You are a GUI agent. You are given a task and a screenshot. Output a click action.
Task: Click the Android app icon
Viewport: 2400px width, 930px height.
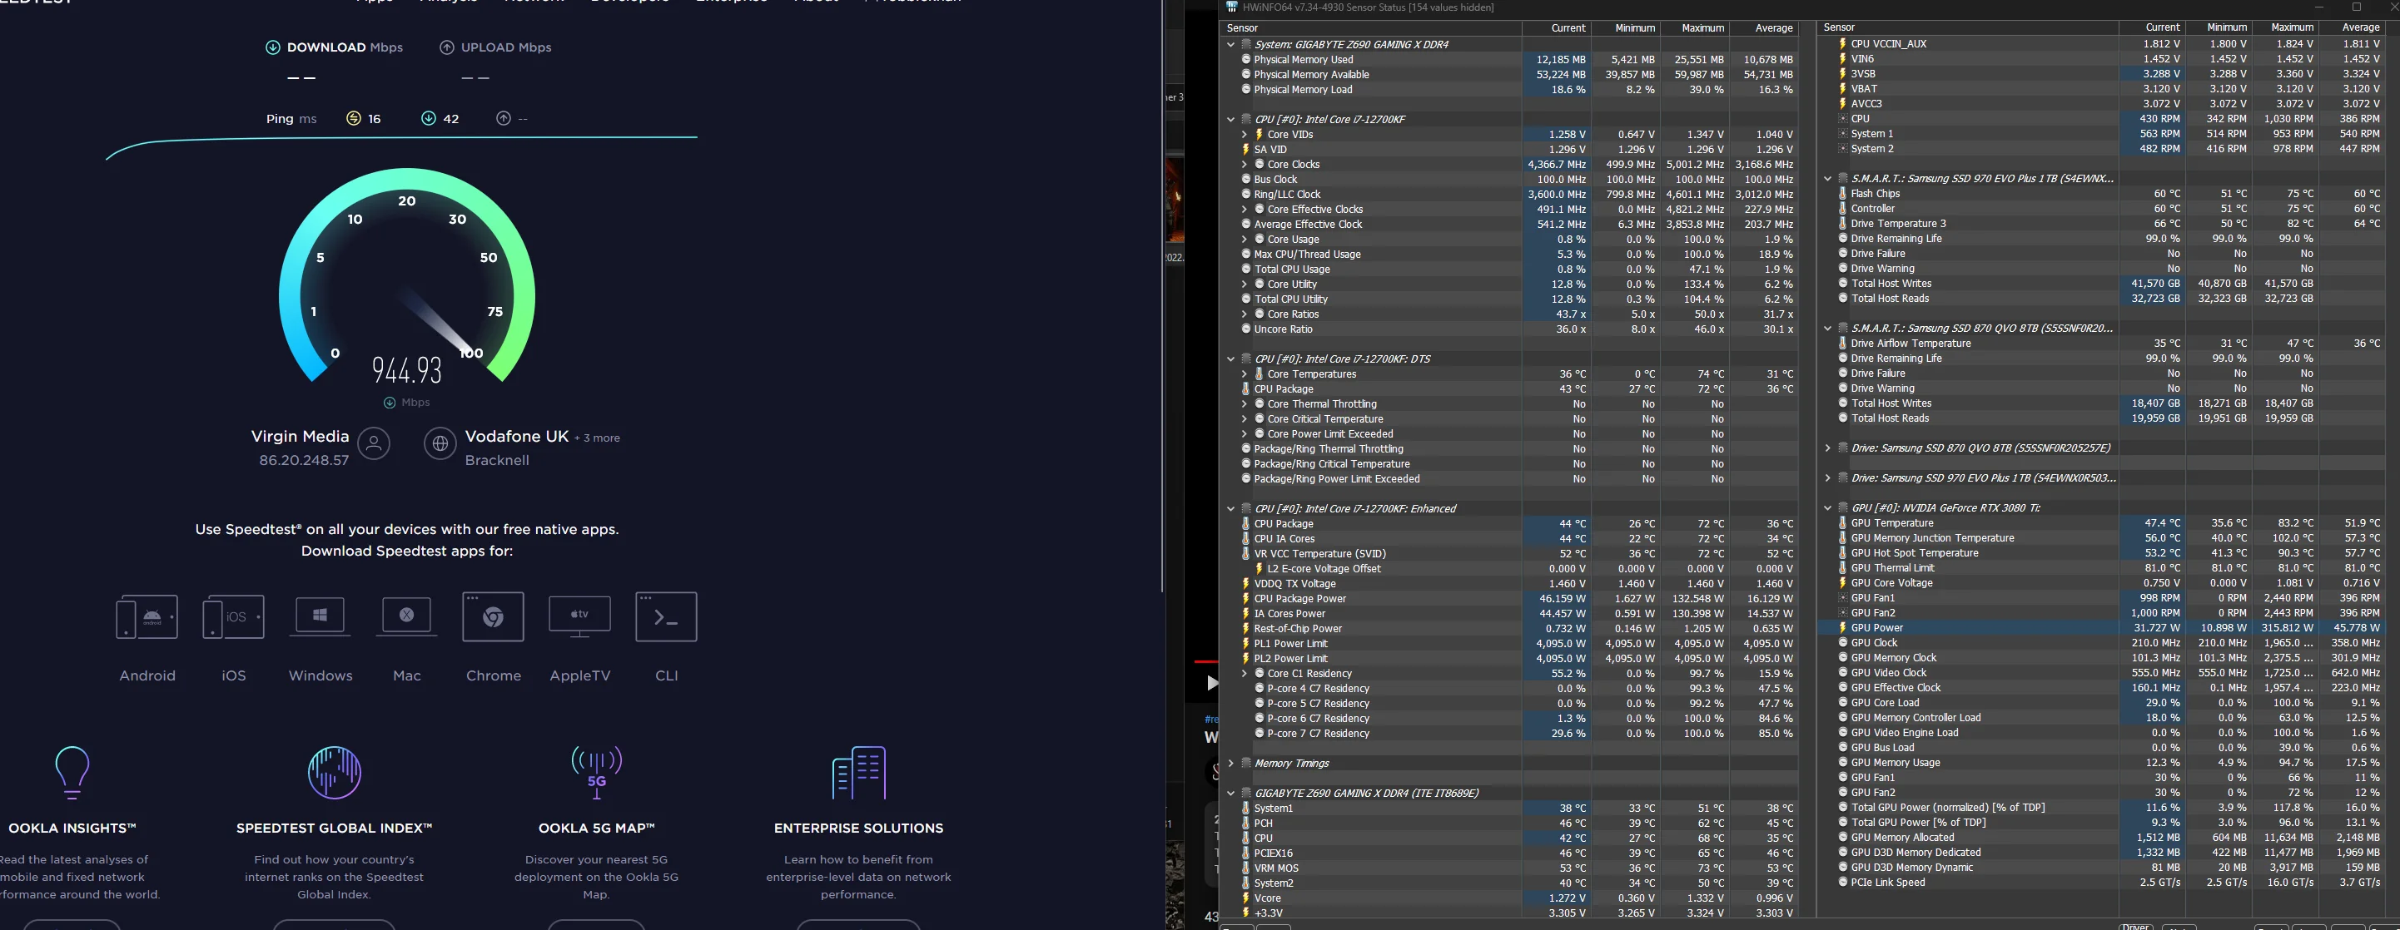click(x=147, y=616)
